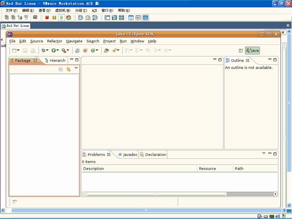292x219 pixels.
Task: Open the VMware snapshot manager icon
Action: coord(95,18)
